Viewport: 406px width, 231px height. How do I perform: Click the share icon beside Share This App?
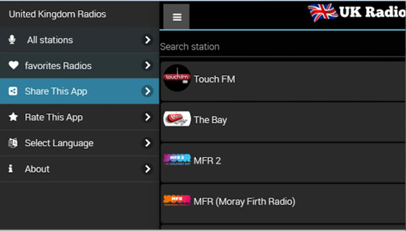pyautogui.click(x=13, y=91)
